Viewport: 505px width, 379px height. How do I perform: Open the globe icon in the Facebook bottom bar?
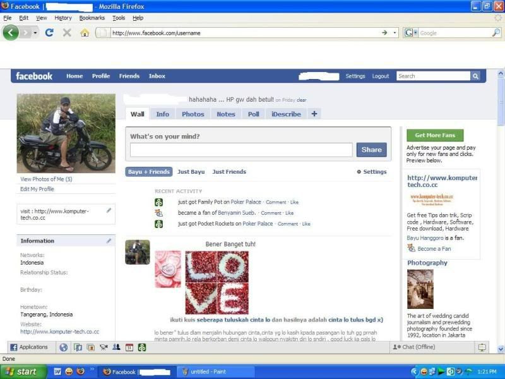[64, 347]
